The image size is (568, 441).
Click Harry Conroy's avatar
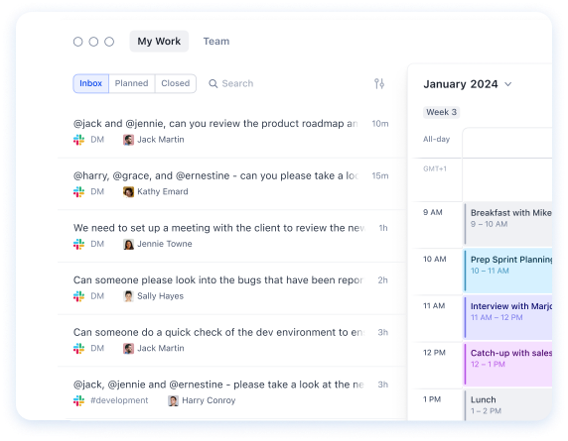(x=173, y=400)
